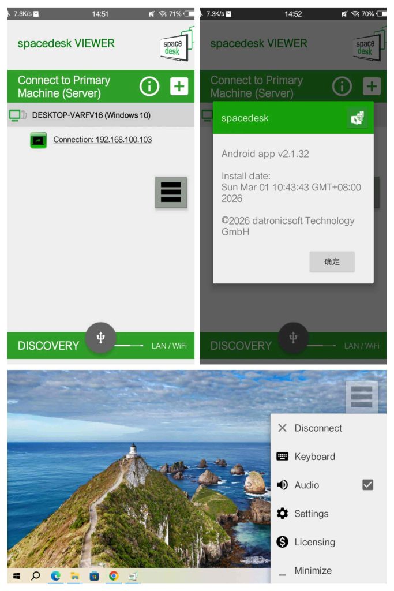Choose Disconnect from the menu
The height and width of the screenshot is (591, 394).
[x=328, y=428]
